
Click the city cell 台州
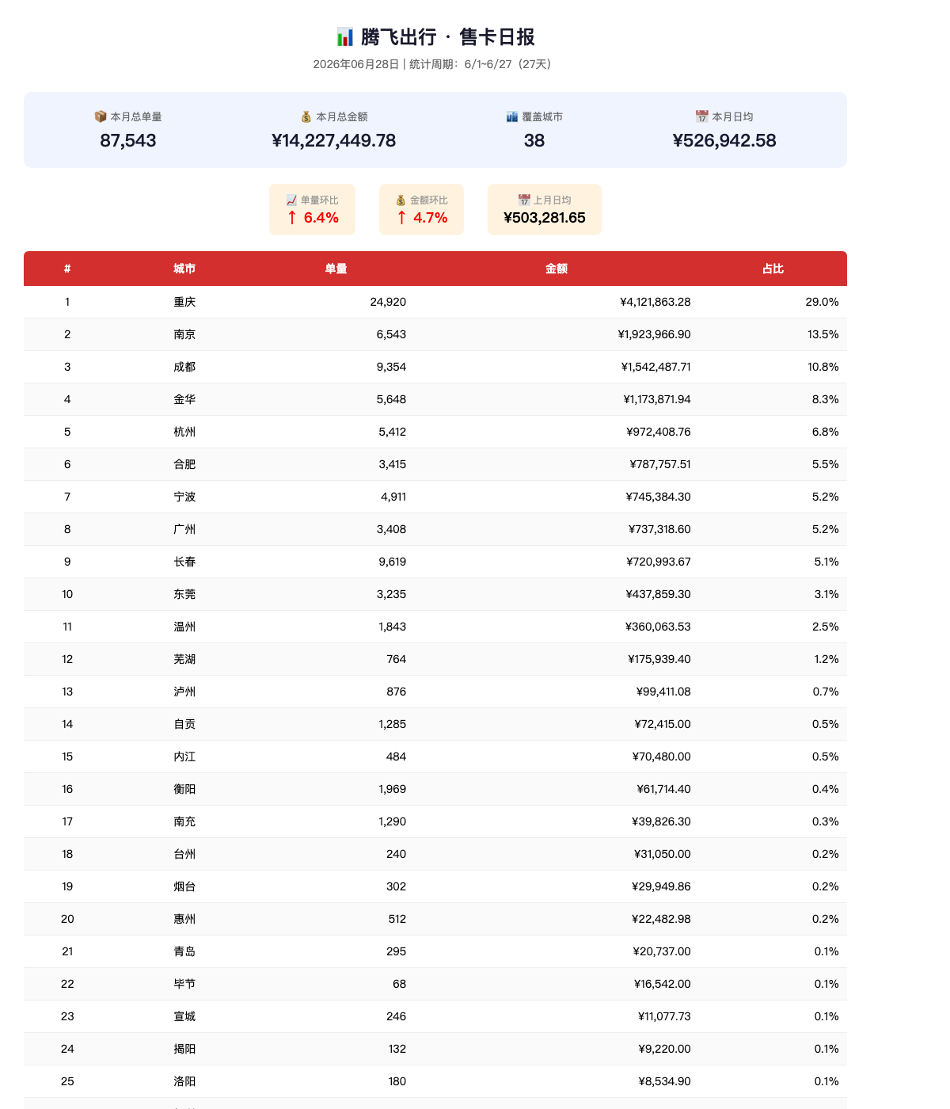[x=184, y=854]
